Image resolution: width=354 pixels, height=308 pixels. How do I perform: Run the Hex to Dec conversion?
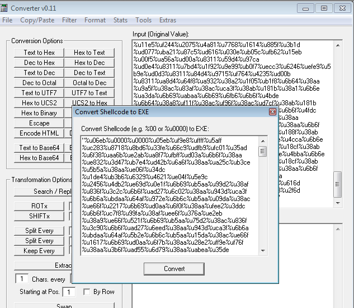click(x=89, y=63)
